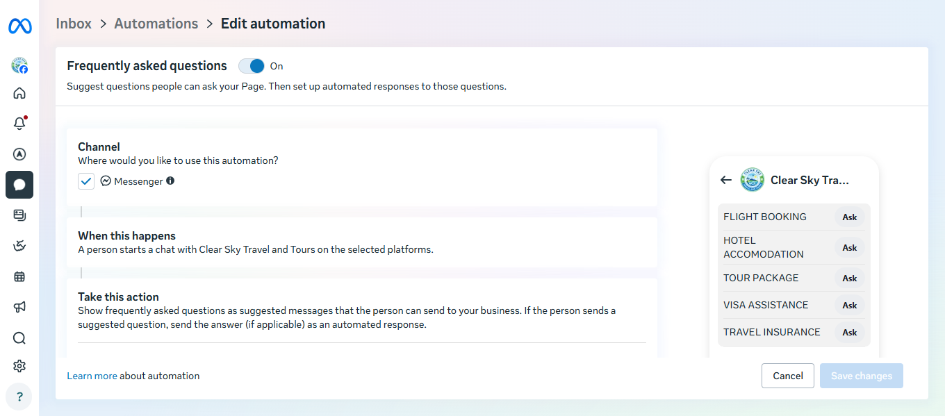945x416 pixels.
Task: Click the back arrow in chat preview
Action: (x=726, y=180)
